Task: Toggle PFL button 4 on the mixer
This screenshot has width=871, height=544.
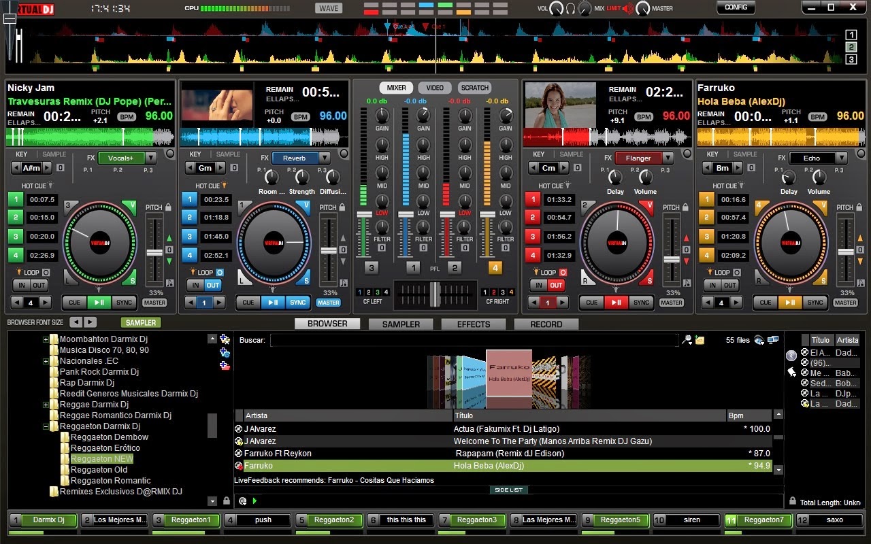Action: pos(495,268)
